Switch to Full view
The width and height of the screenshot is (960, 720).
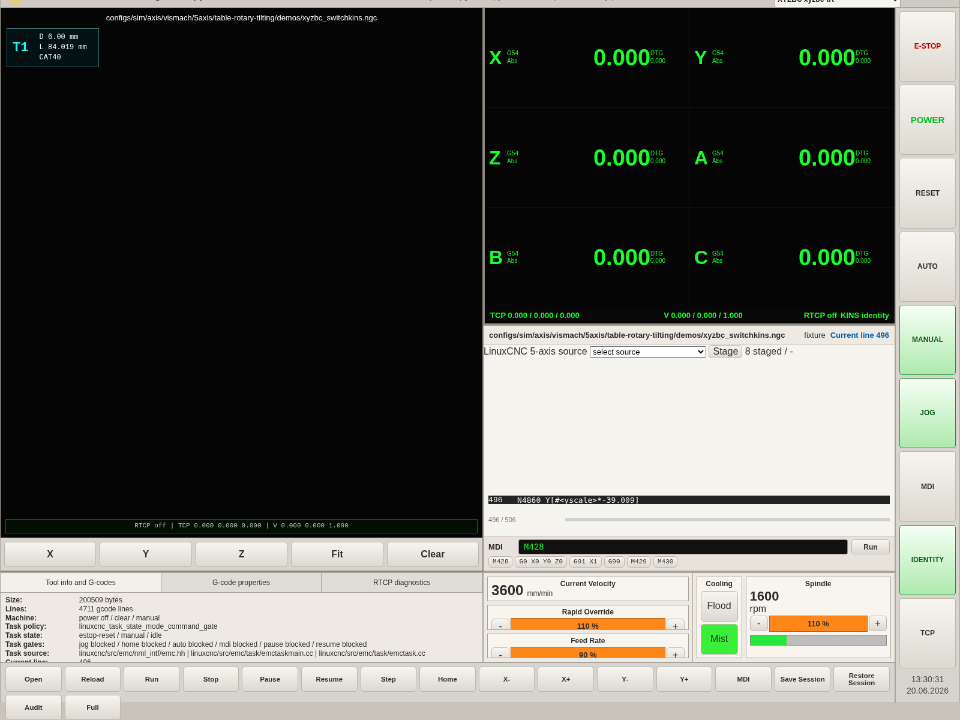click(92, 707)
